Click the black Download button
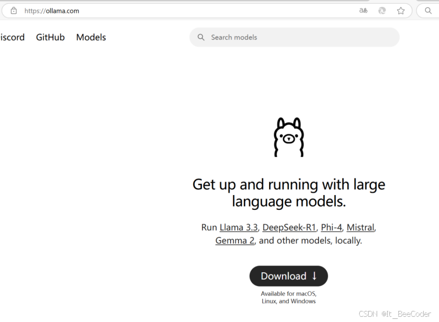 coord(289,276)
